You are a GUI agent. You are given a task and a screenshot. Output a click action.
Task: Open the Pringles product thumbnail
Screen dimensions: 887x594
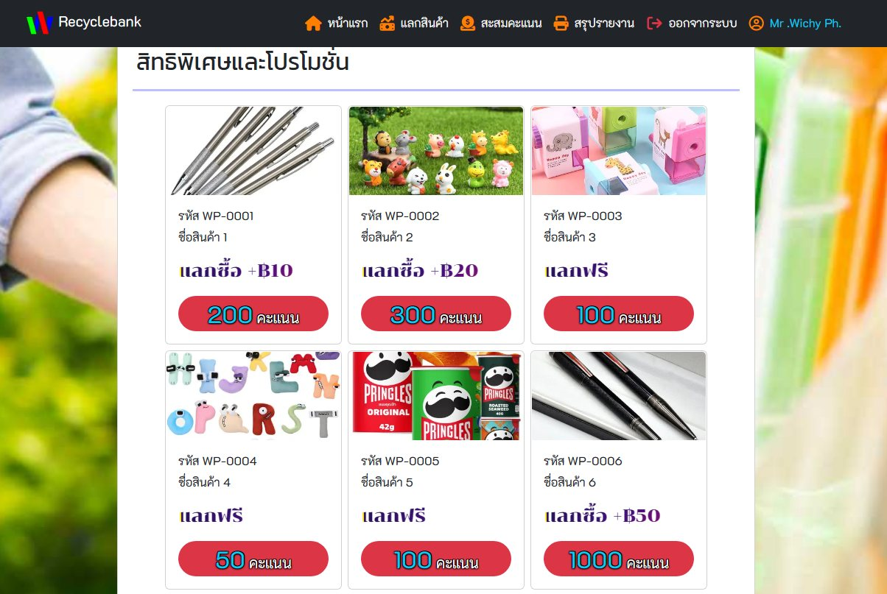click(x=436, y=396)
